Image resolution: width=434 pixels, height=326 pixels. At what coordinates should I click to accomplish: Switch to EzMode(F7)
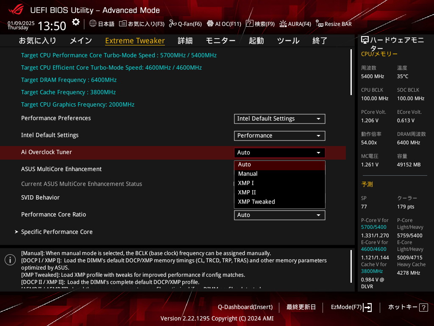coord(351,307)
